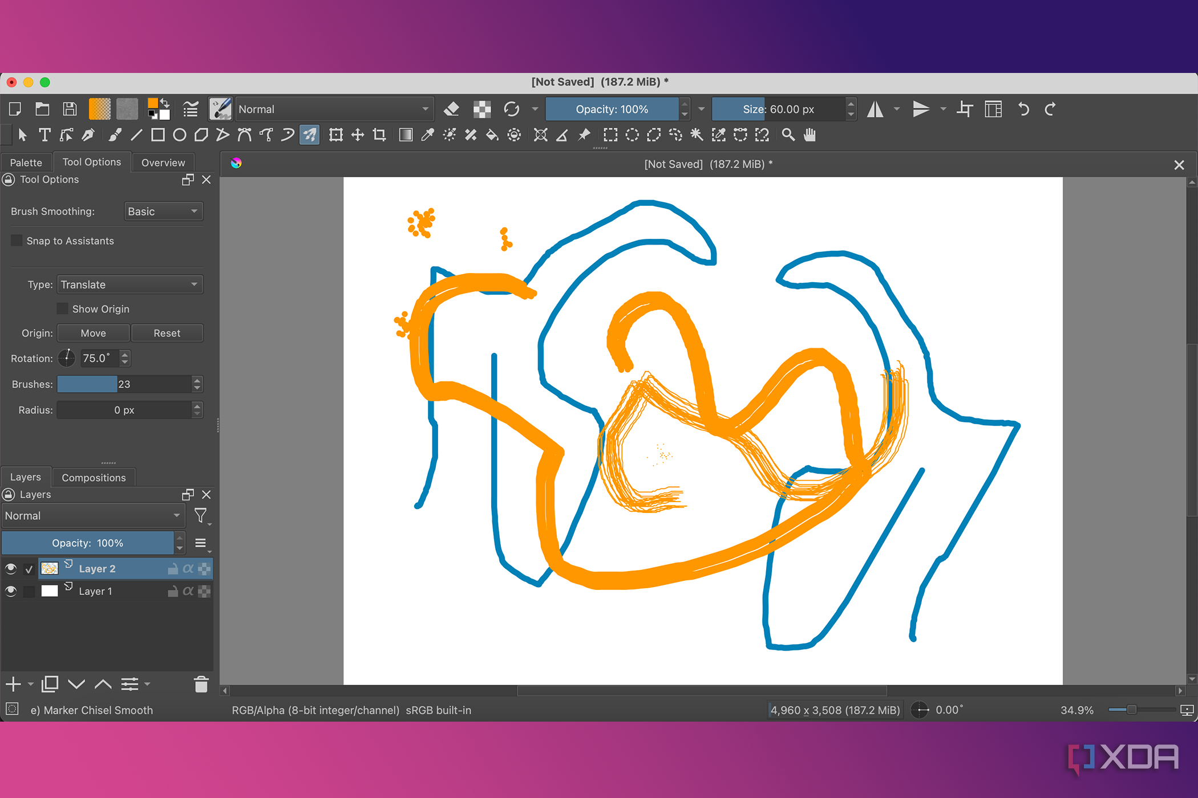1198x798 pixels.
Task: Select the Tool Options tab
Action: coord(92,162)
